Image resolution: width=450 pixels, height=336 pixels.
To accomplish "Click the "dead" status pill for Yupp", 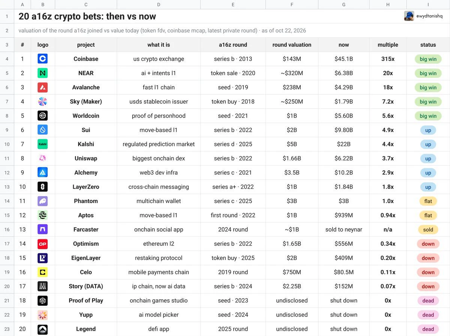I will [428, 315].
